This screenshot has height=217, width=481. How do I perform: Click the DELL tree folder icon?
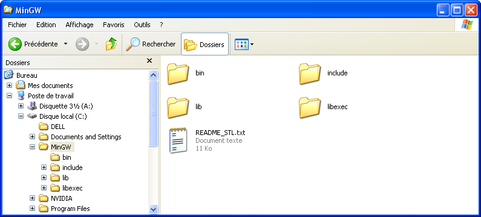click(44, 127)
